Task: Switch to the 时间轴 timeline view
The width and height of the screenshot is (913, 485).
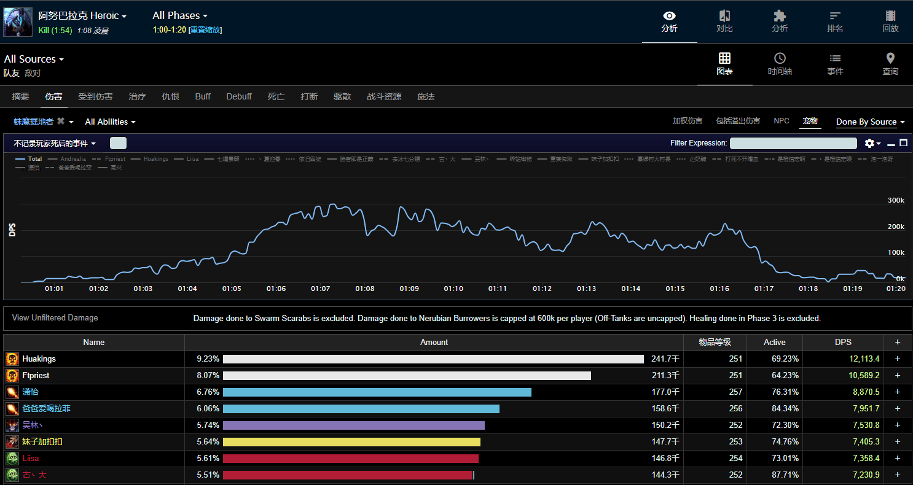Action: (780, 64)
